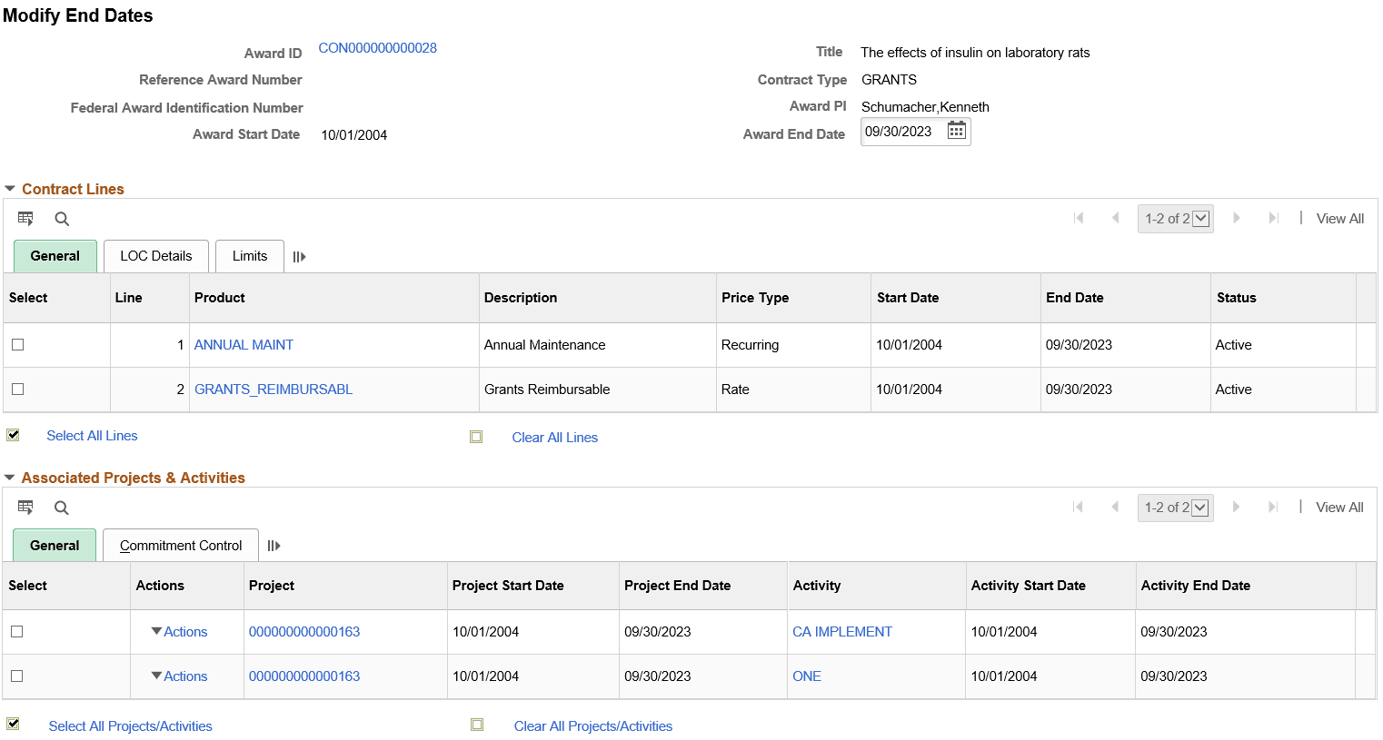Click the Clear All Lines link

pyautogui.click(x=554, y=437)
